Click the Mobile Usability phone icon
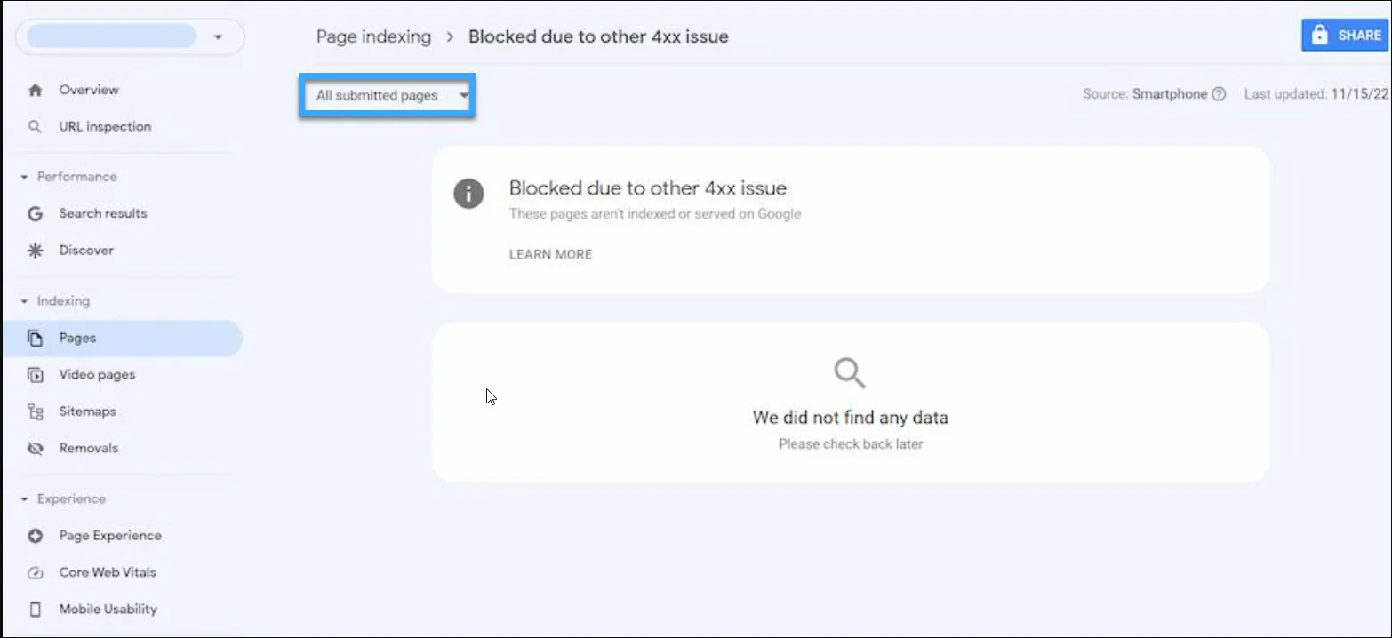1392x638 pixels. click(x=36, y=610)
